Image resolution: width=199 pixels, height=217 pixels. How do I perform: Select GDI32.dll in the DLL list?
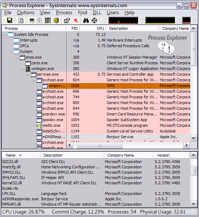[x=96, y=162]
